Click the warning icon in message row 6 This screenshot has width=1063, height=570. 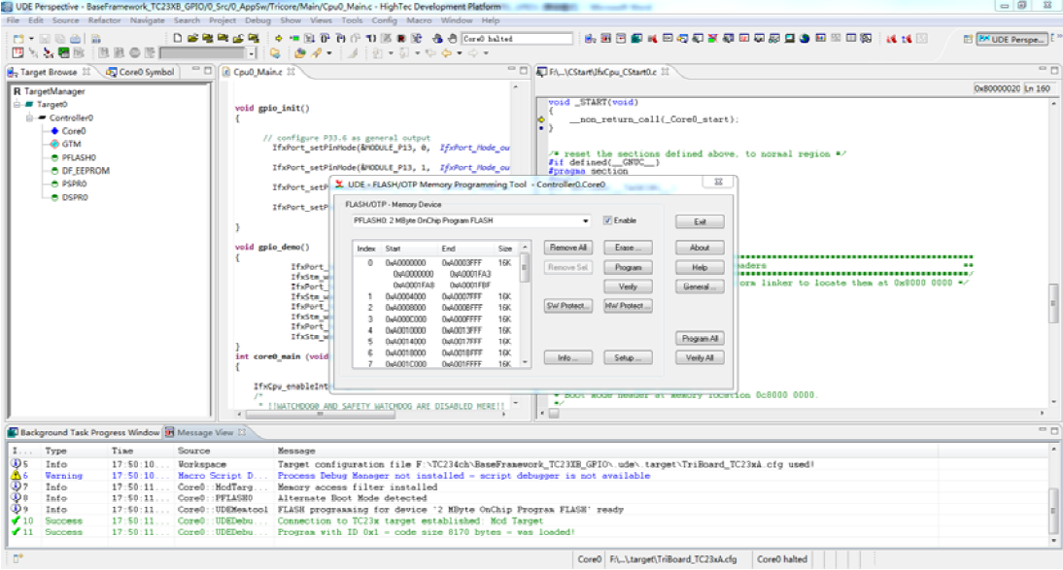pyautogui.click(x=17, y=476)
